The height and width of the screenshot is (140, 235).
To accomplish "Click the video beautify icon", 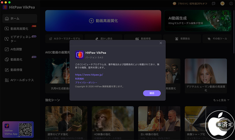I will 7,60.
